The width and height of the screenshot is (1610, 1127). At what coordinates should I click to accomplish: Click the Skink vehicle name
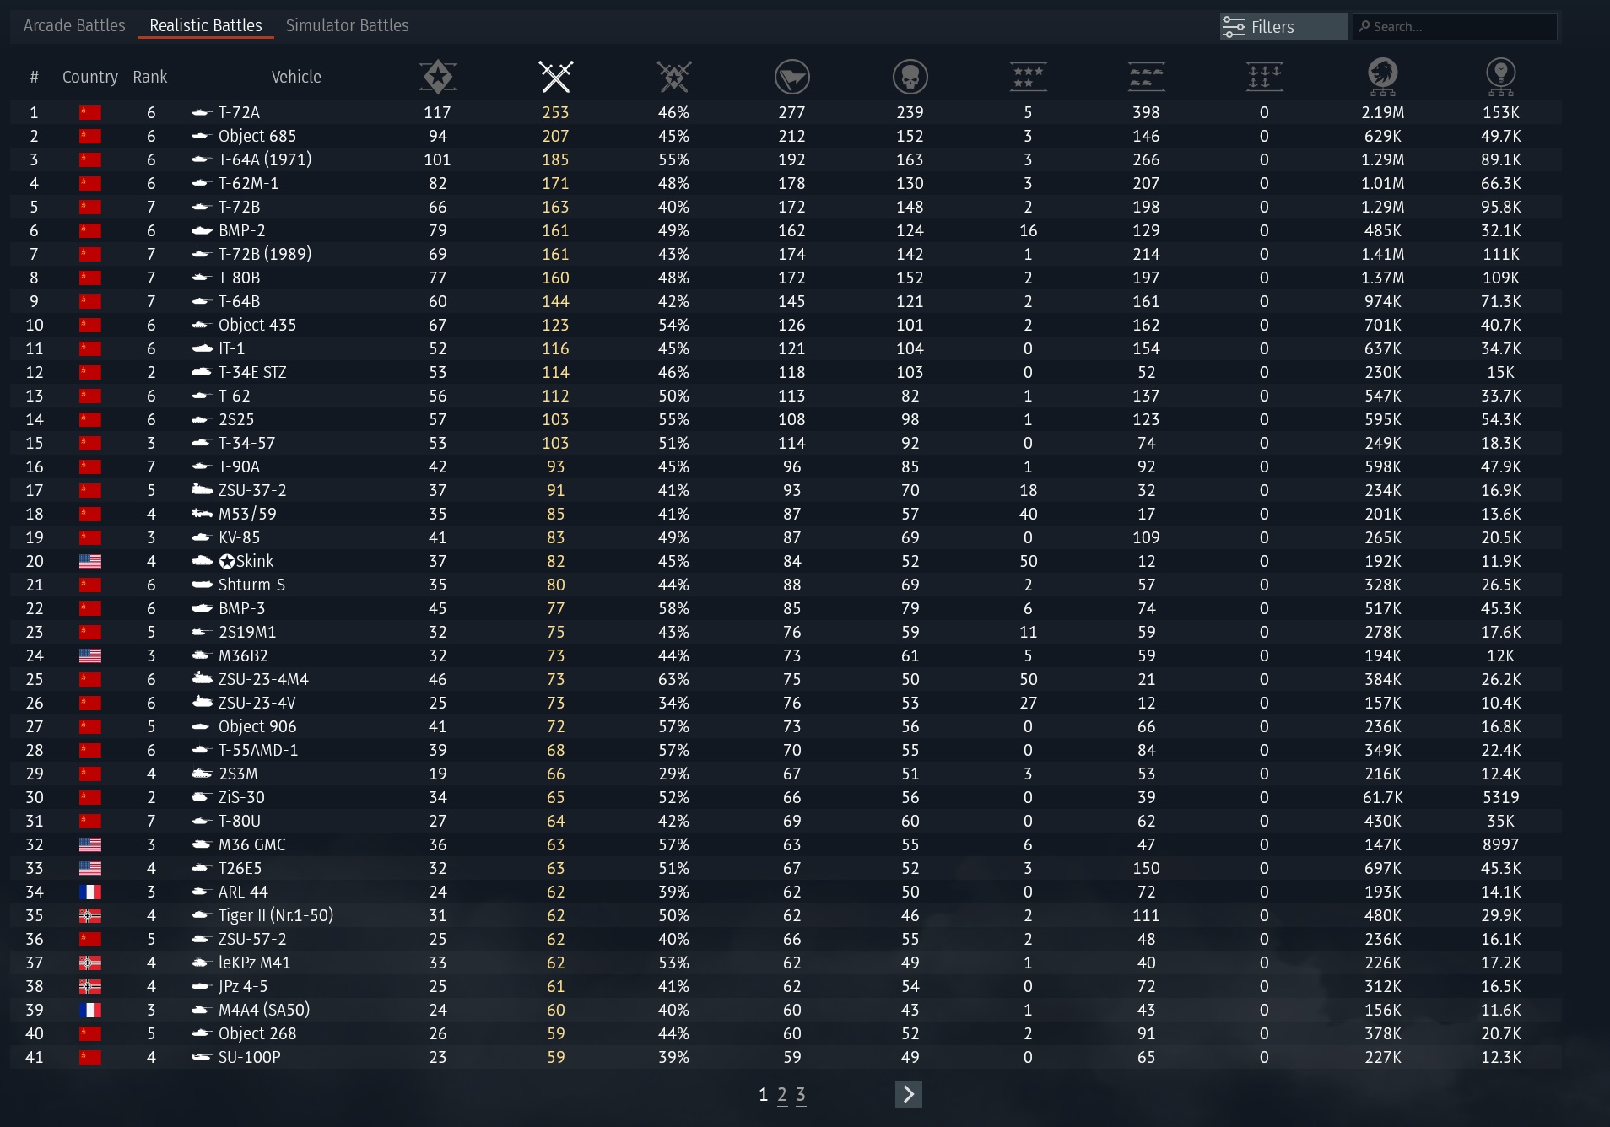pyautogui.click(x=246, y=561)
